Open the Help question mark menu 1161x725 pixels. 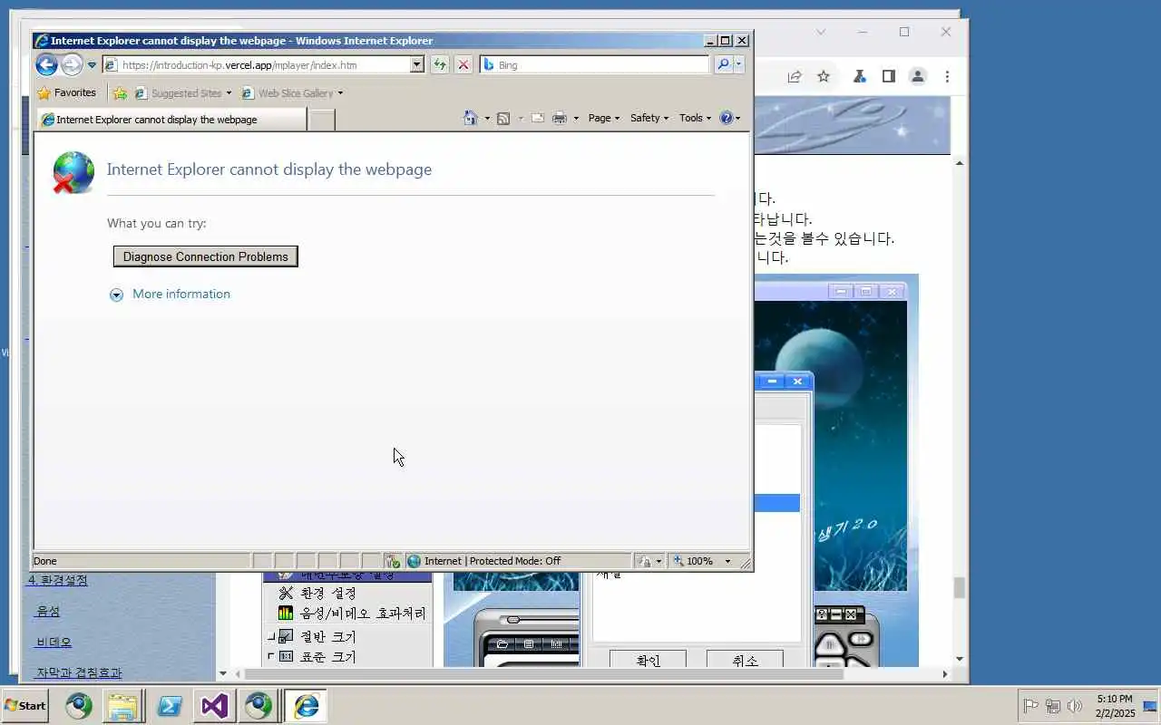click(x=729, y=118)
